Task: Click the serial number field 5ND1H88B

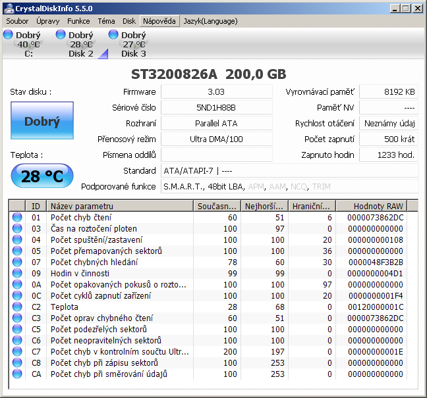Action: click(217, 108)
